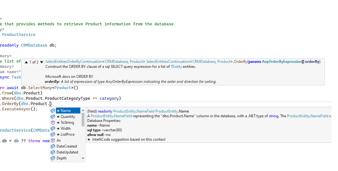Click ProductEntity.NameField link in the field description

click(111, 116)
